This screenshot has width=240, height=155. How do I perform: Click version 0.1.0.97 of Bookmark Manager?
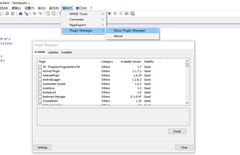click(x=136, y=96)
